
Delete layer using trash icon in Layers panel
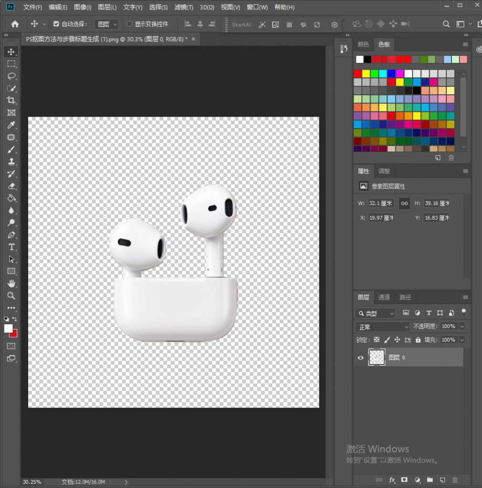455,480
